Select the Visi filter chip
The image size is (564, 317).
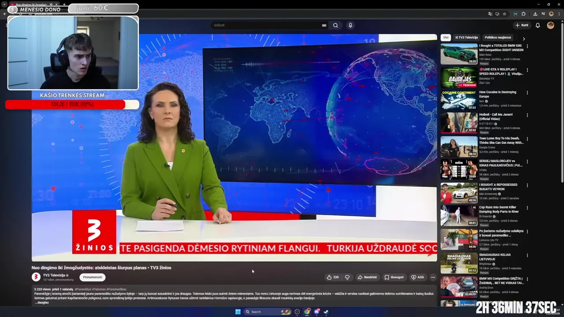point(446,37)
